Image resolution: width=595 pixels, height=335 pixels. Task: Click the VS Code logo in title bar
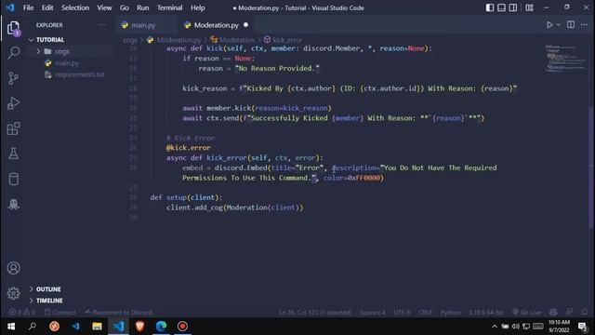point(10,7)
